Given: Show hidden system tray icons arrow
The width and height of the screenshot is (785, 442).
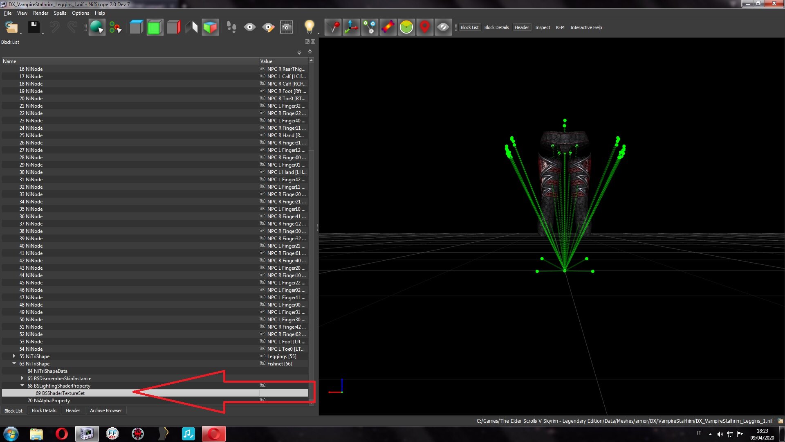Looking at the screenshot, I should [x=710, y=434].
